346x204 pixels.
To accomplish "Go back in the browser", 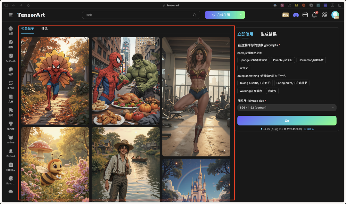I will tap(14, 5).
